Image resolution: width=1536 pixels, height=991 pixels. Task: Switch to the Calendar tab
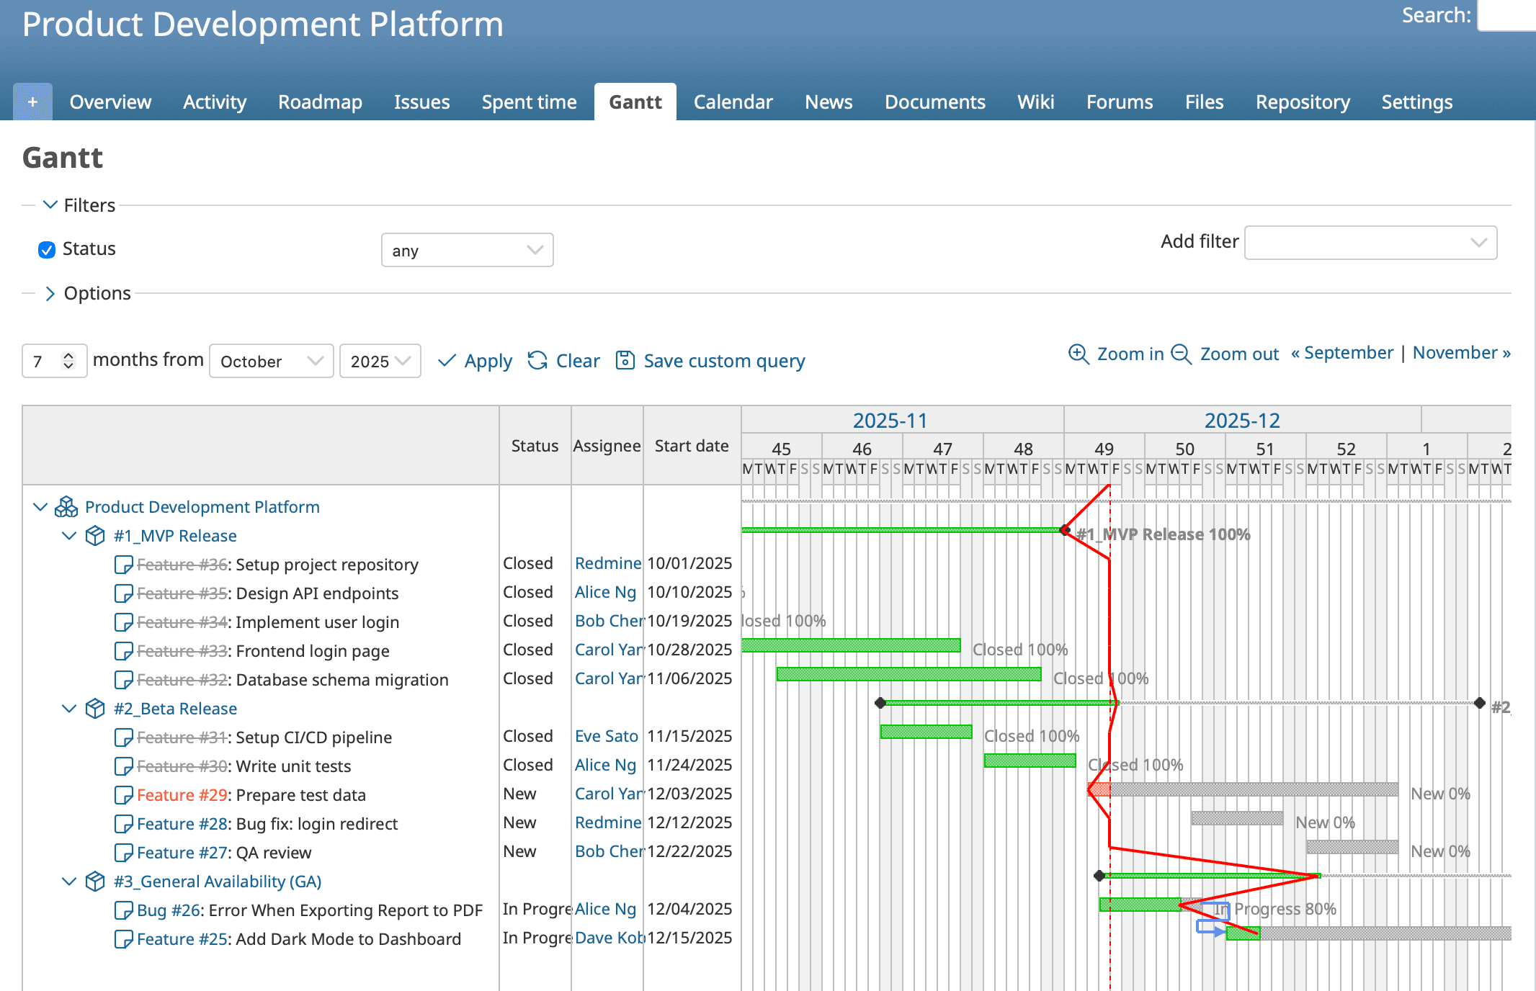[x=732, y=102]
